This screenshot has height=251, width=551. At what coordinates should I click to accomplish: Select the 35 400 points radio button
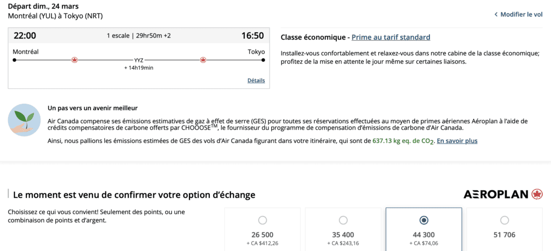pos(343,220)
